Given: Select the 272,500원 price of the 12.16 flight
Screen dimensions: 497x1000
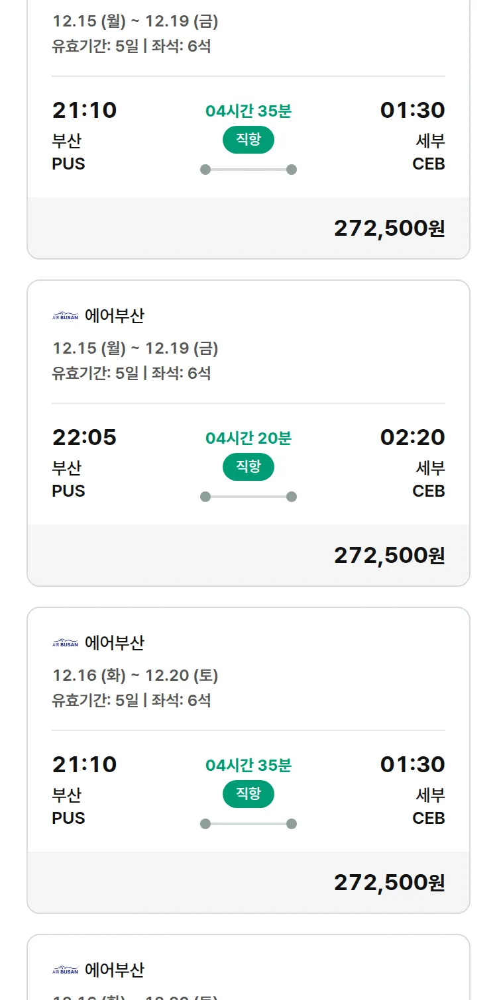Looking at the screenshot, I should tap(389, 882).
